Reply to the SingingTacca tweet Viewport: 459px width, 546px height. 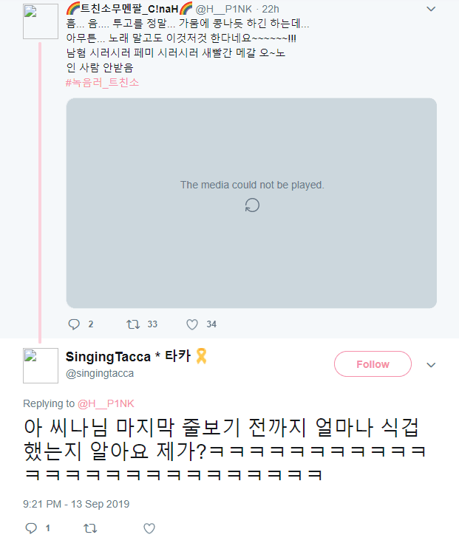coord(31,528)
